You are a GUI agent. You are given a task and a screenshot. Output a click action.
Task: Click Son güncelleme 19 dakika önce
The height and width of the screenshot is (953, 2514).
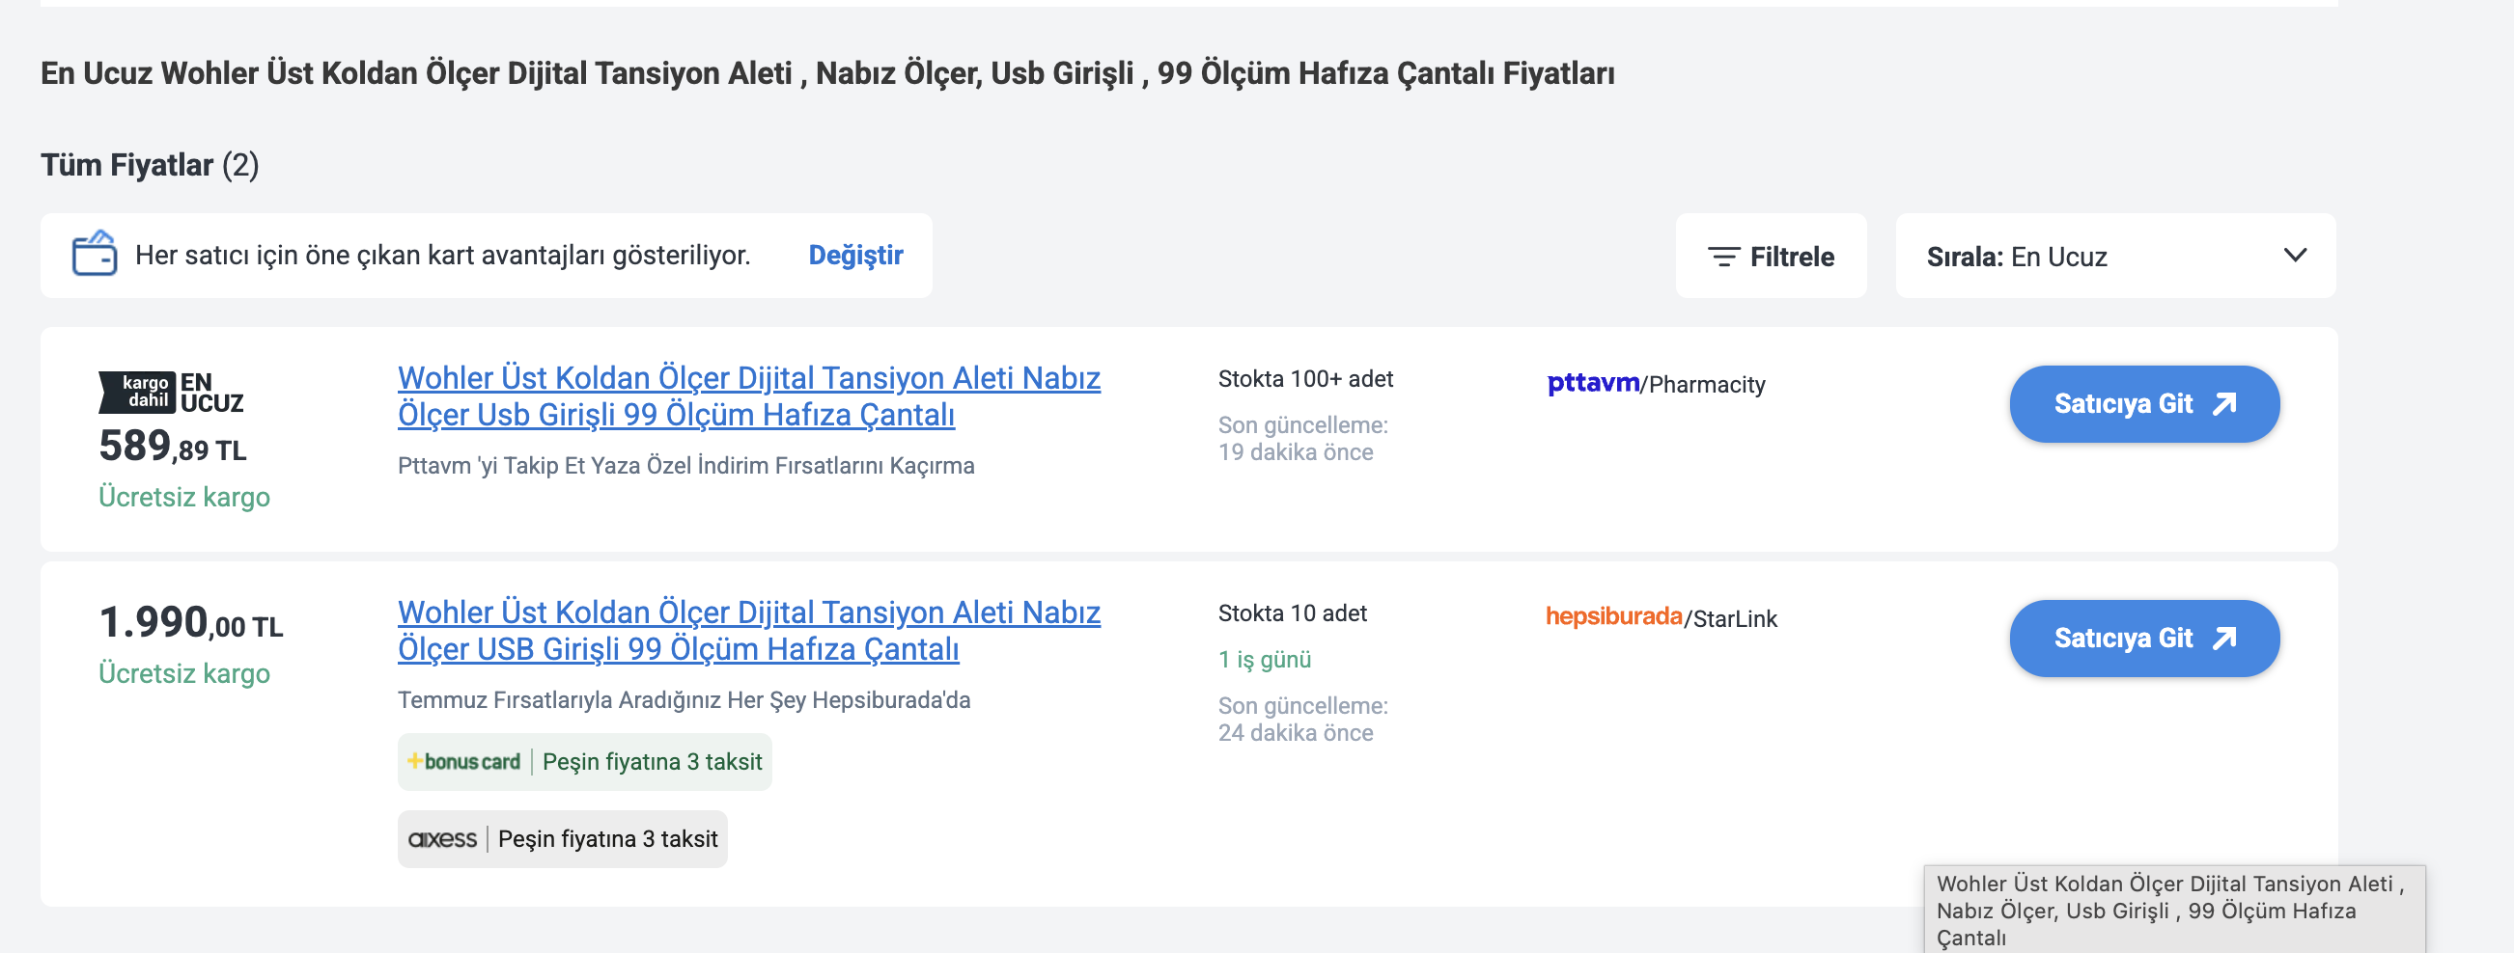1303,439
